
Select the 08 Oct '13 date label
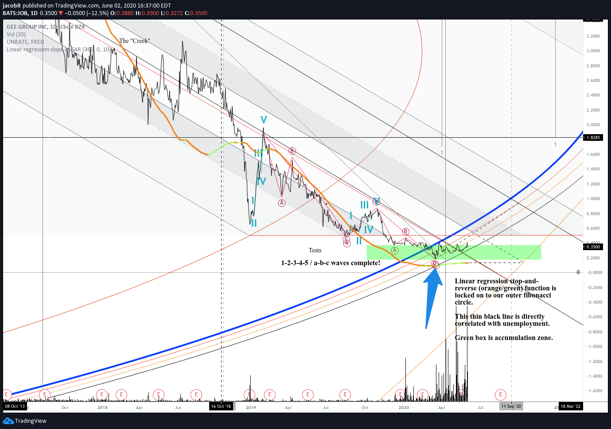(14, 406)
